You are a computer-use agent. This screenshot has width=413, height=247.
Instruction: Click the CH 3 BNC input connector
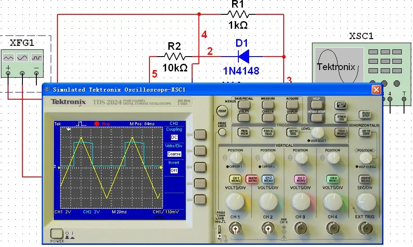point(301,229)
